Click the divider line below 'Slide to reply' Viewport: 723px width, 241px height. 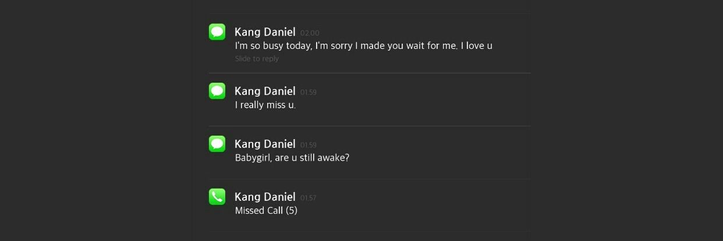(x=370, y=73)
